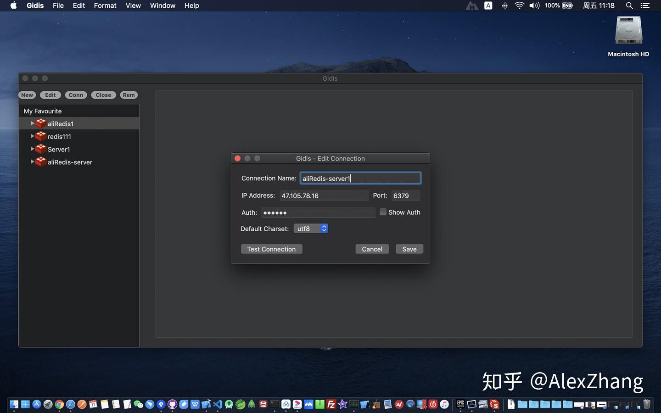The image size is (661, 413).
Task: Click the aliRedis-server red server icon
Action: coord(41,162)
